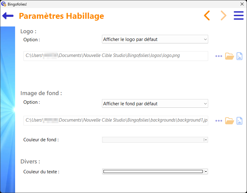Click the three-dots browse icon for logo
The image size is (247, 193).
coord(219,56)
